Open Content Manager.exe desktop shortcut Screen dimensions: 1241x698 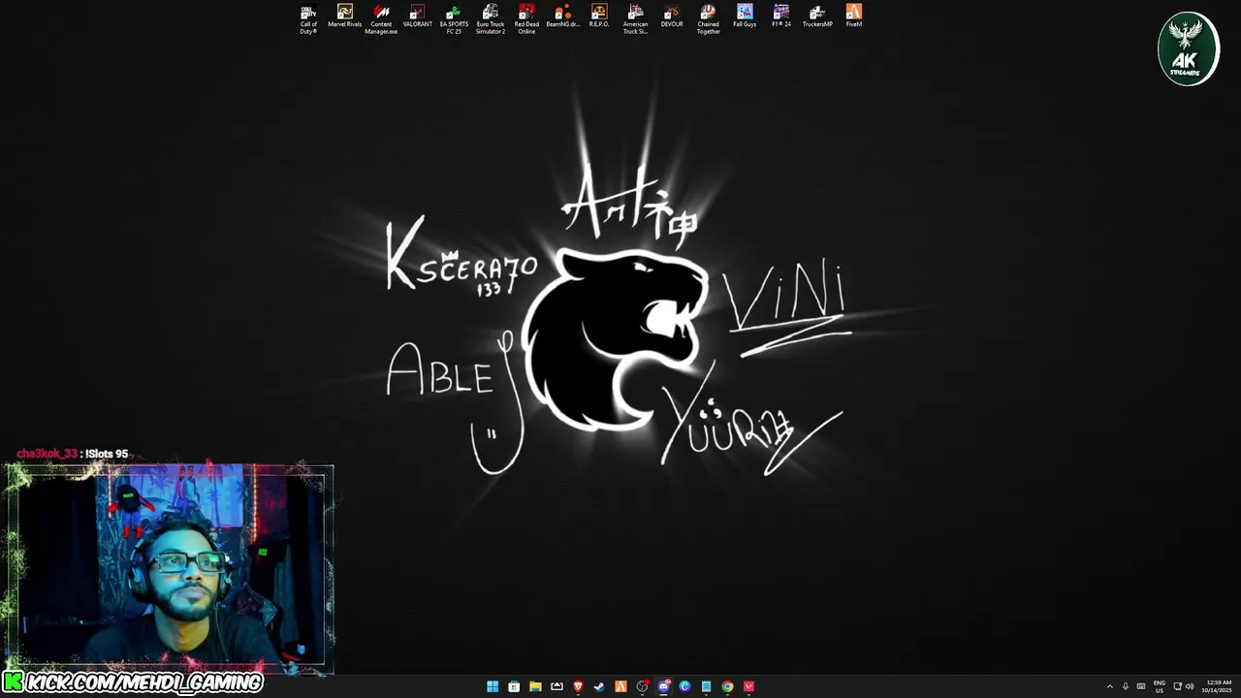point(381,18)
